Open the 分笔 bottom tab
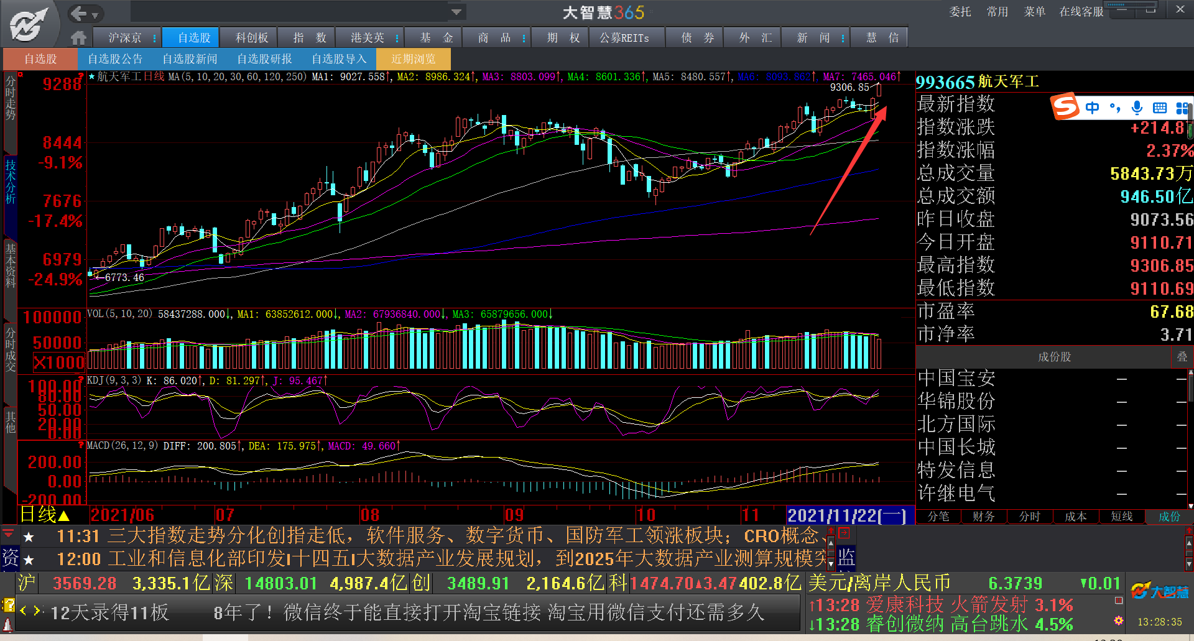This screenshot has height=641, width=1194. click(938, 516)
